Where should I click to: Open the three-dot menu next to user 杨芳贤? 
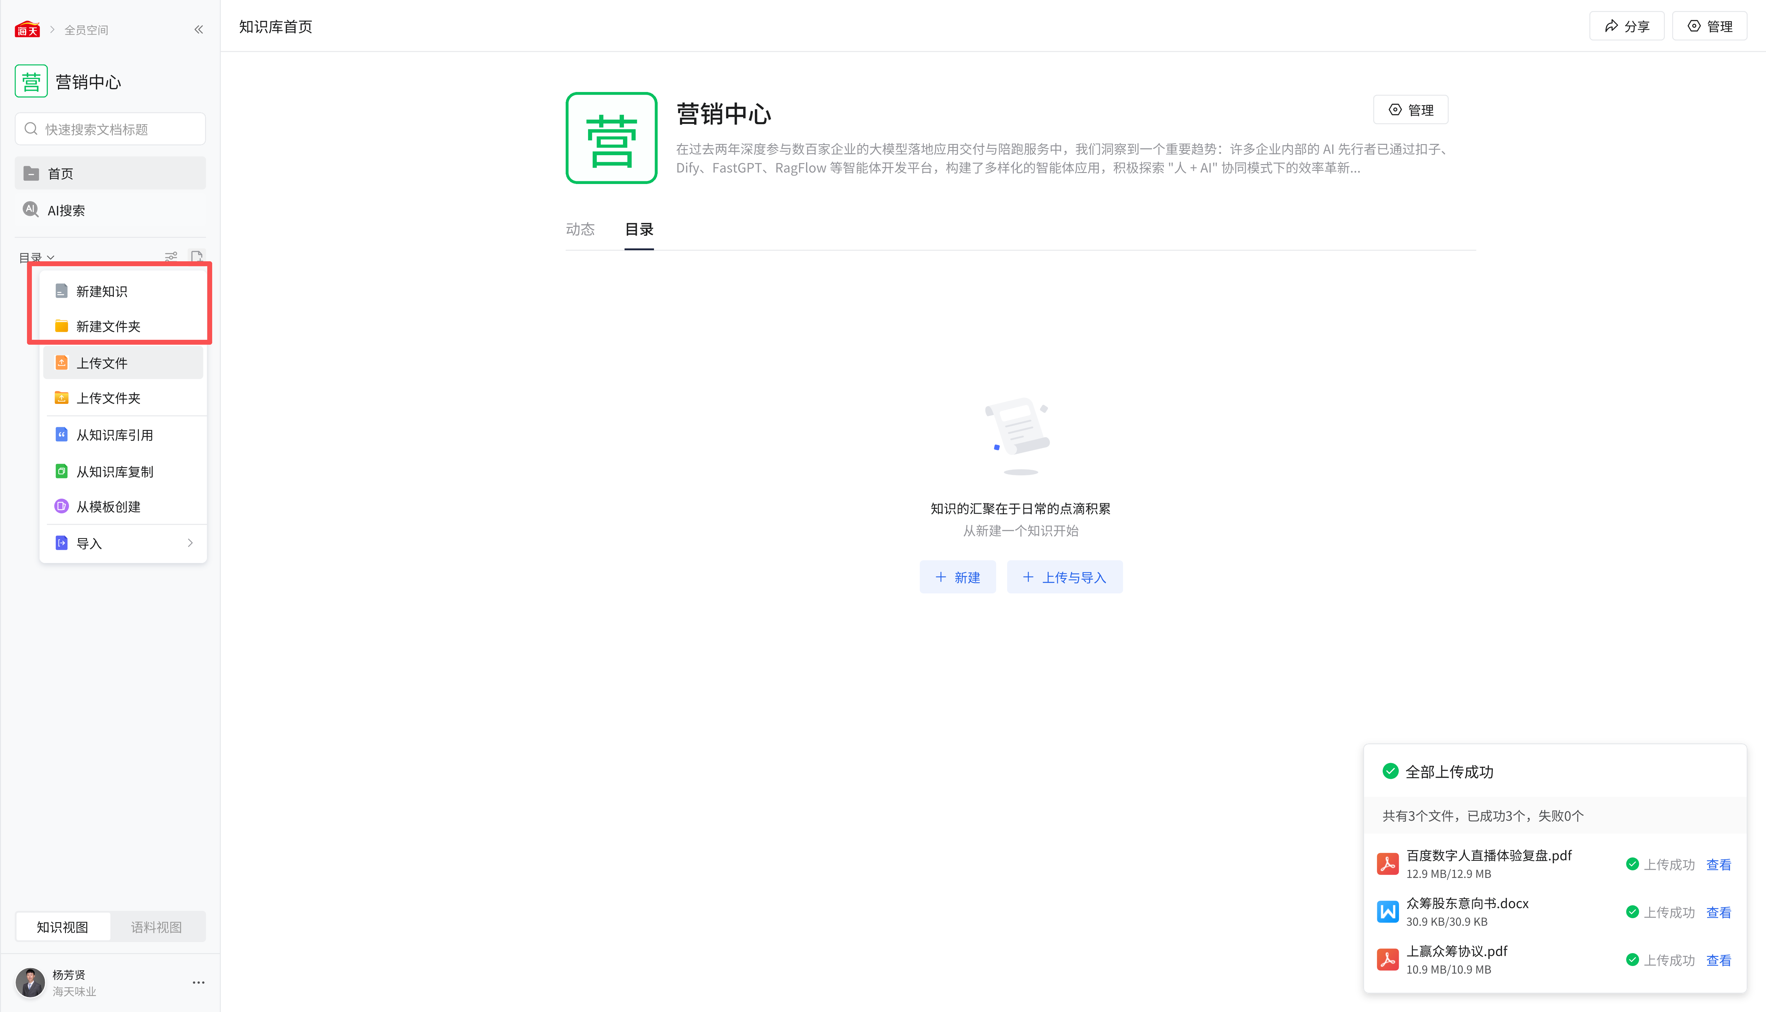click(198, 982)
